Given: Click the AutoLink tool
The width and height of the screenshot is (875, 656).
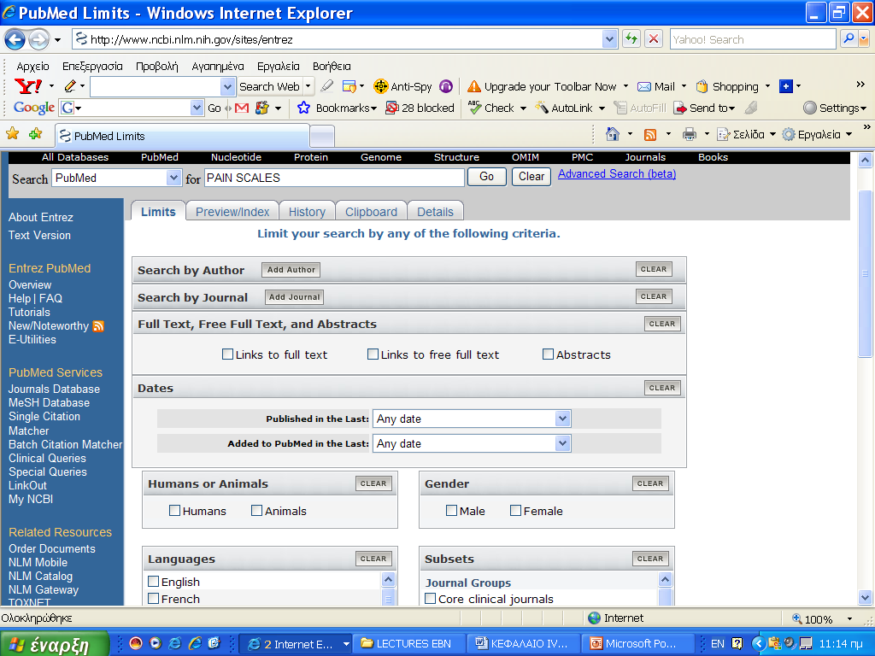Looking at the screenshot, I should (x=564, y=108).
